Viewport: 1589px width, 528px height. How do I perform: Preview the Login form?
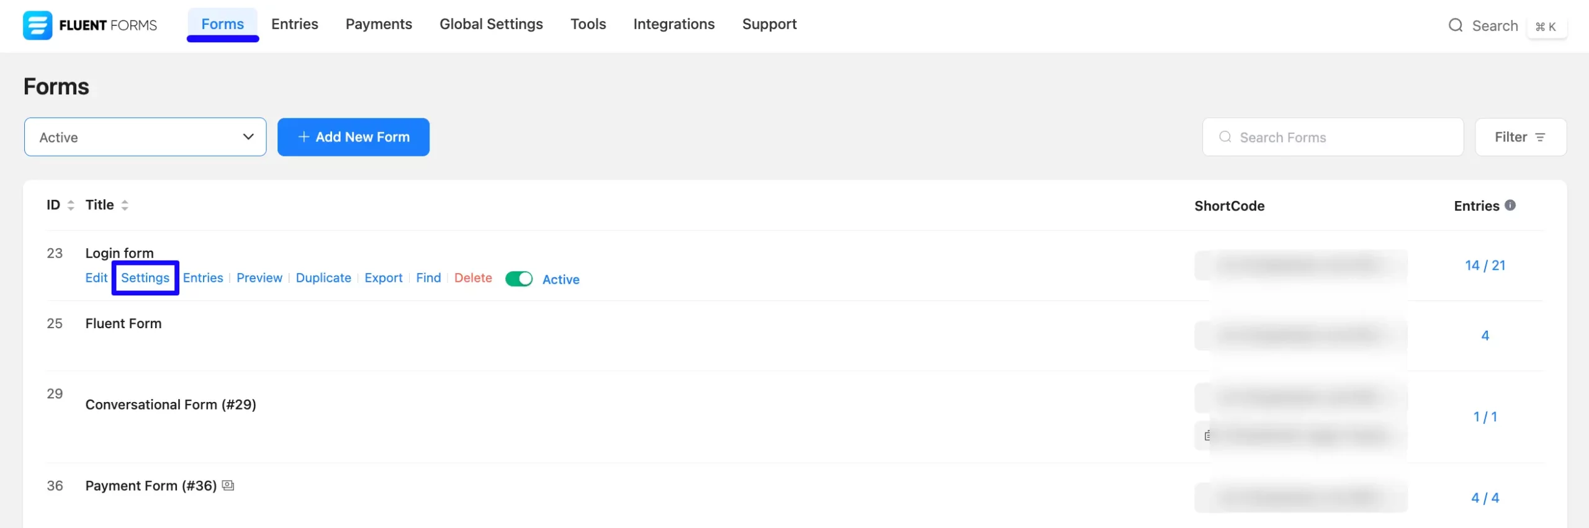pyautogui.click(x=259, y=278)
